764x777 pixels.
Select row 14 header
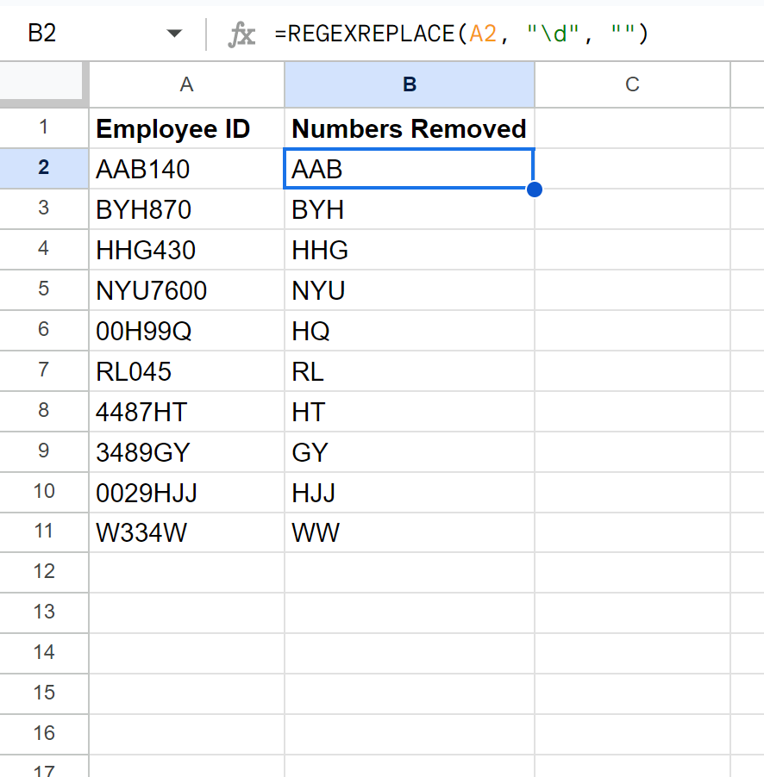[x=44, y=653]
